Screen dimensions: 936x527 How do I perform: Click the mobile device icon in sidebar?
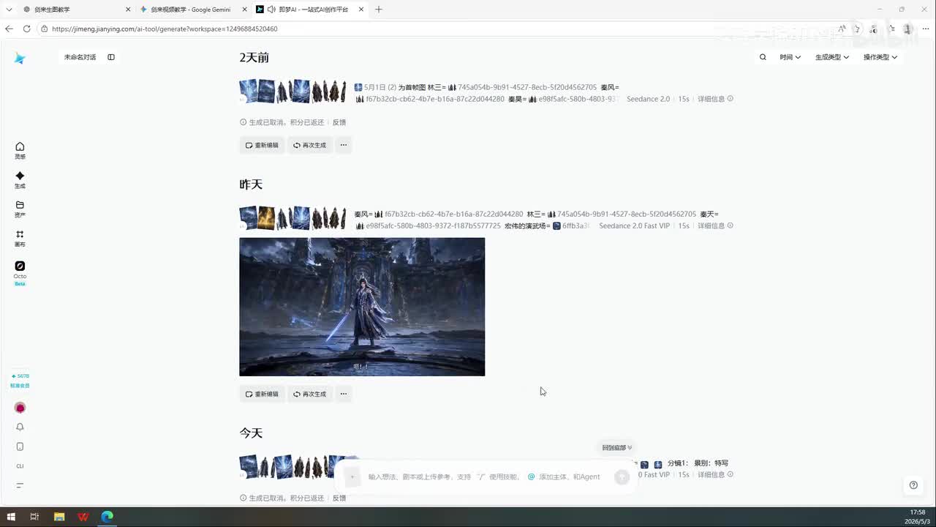pyautogui.click(x=20, y=446)
